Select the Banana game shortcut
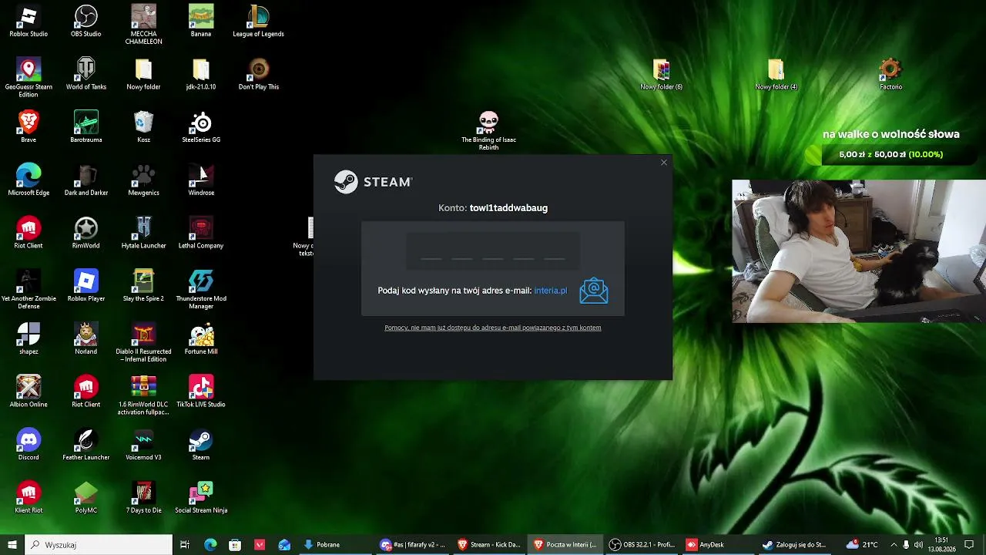Screen dimensions: 986x555 click(x=201, y=22)
